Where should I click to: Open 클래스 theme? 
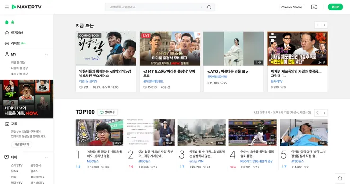click(35, 171)
